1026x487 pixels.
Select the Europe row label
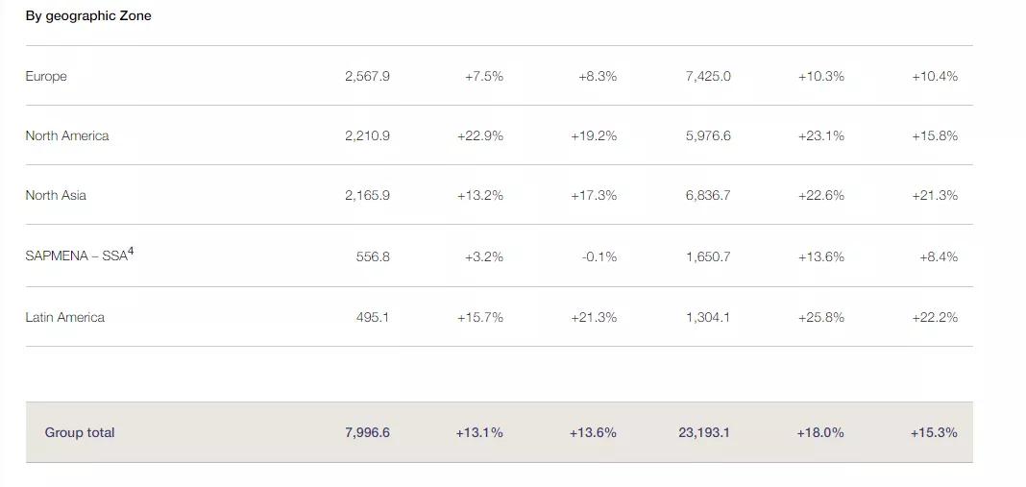(46, 76)
